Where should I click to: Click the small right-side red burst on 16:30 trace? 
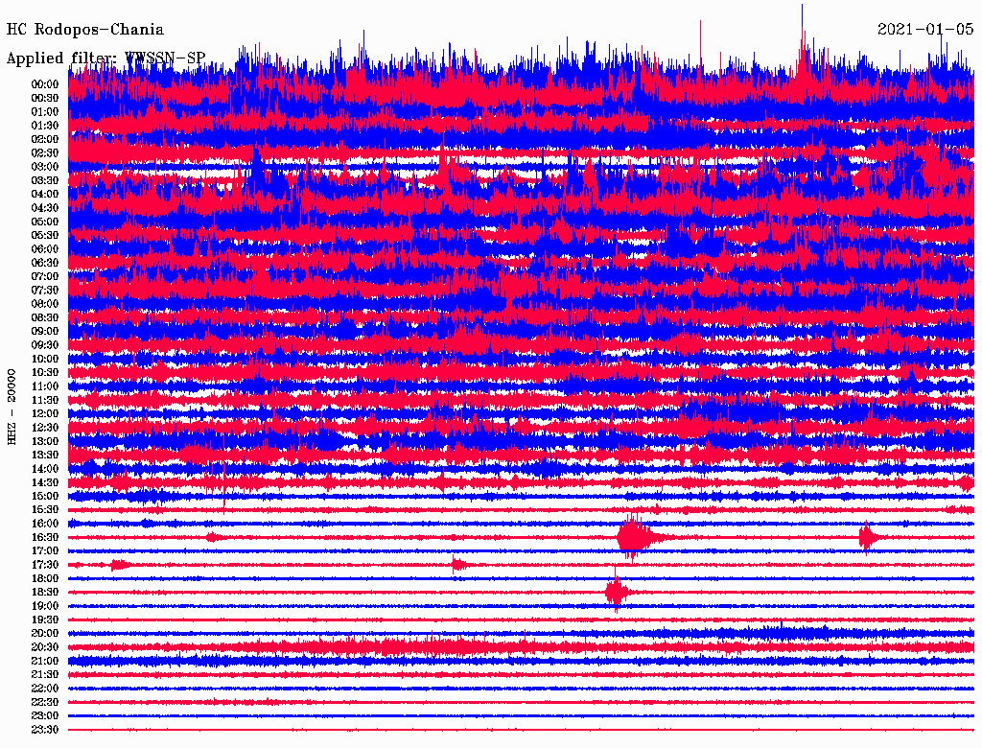click(867, 537)
